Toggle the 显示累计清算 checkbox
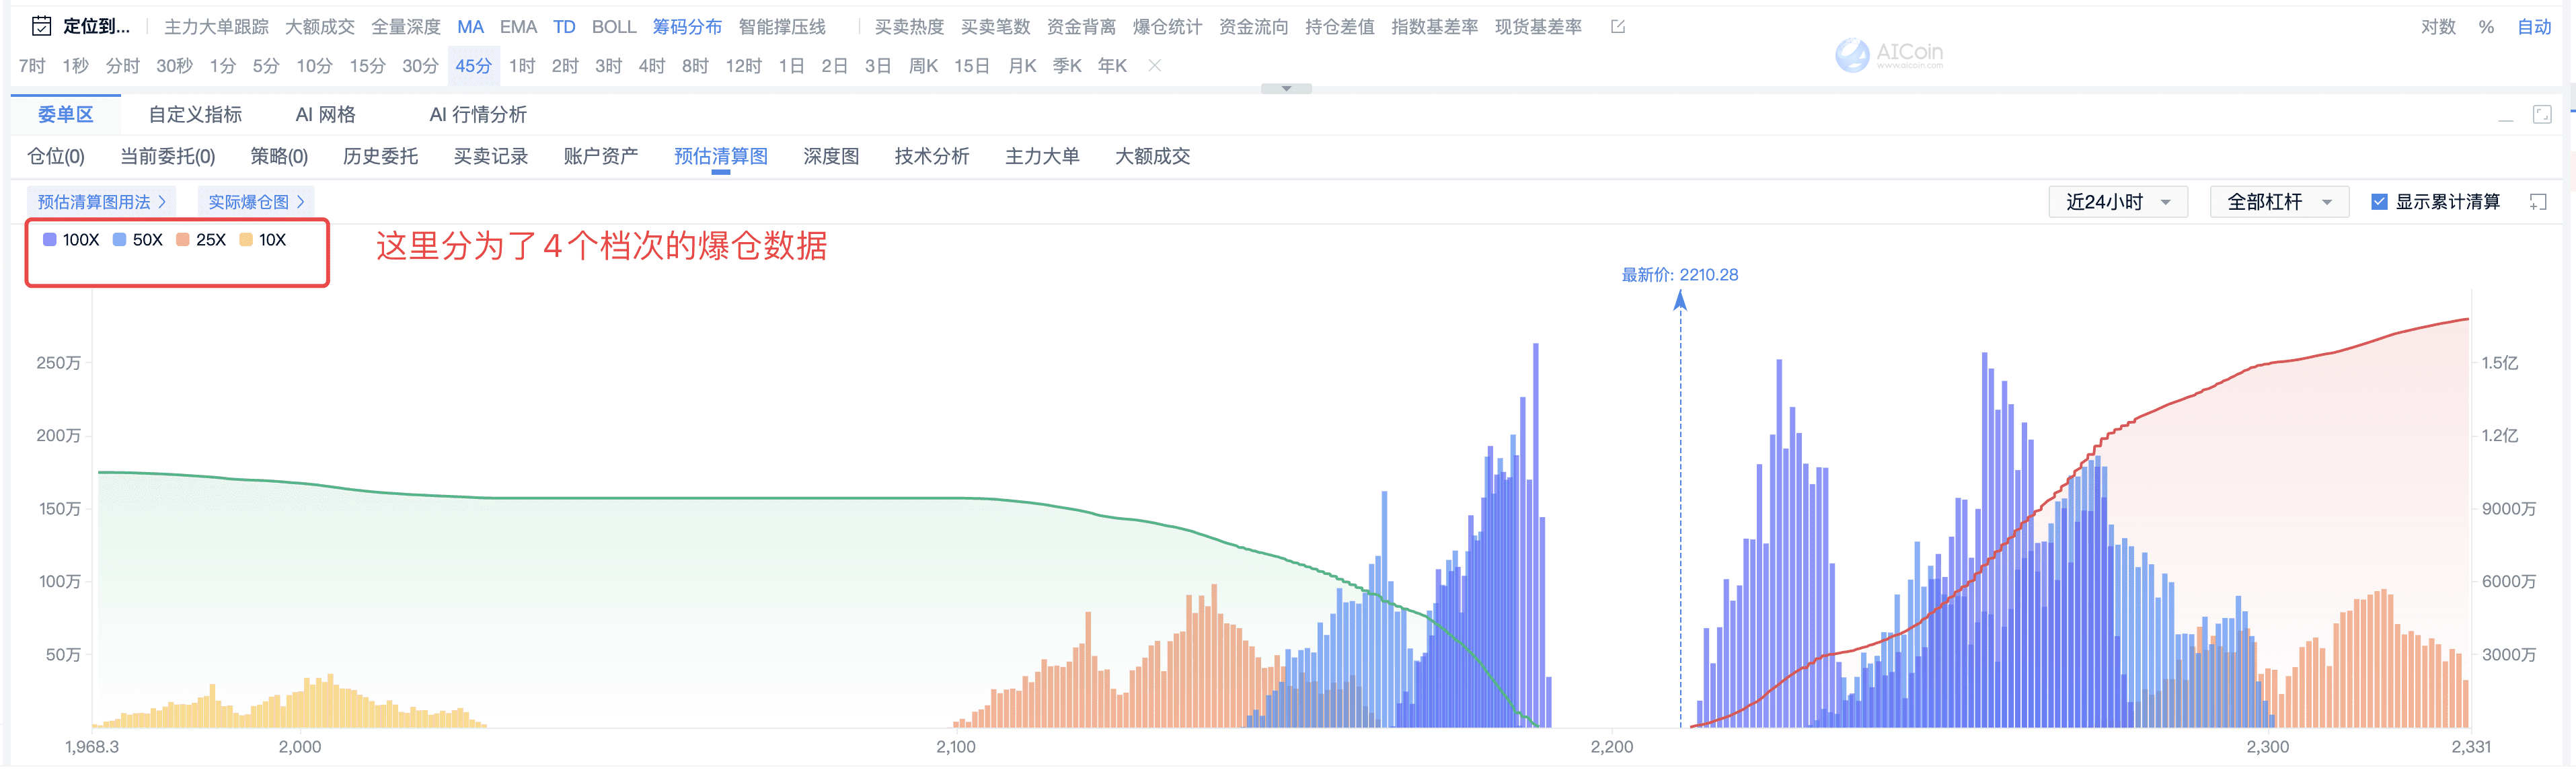 2379,202
